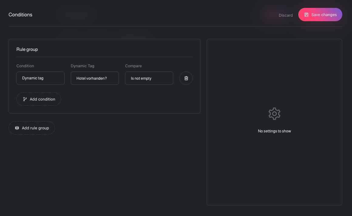Click the branch icon inside Add condition
This screenshot has width=352, height=216.
[x=24, y=99]
